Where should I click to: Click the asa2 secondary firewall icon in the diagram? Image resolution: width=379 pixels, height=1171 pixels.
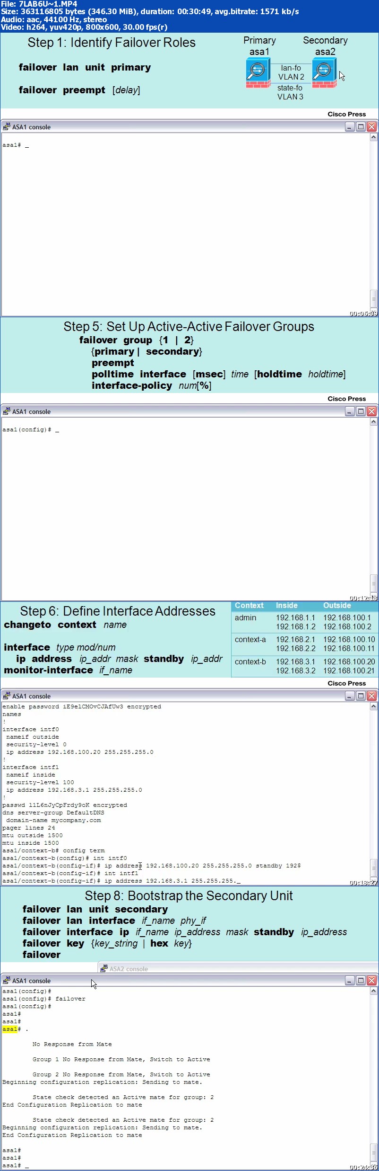click(324, 73)
